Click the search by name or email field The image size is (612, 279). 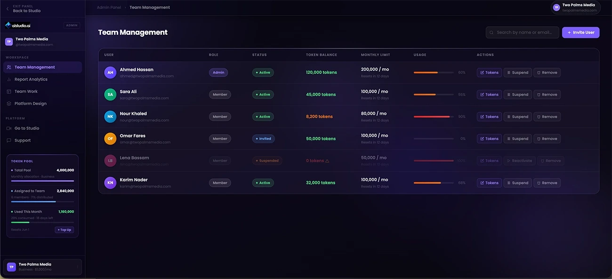click(523, 32)
